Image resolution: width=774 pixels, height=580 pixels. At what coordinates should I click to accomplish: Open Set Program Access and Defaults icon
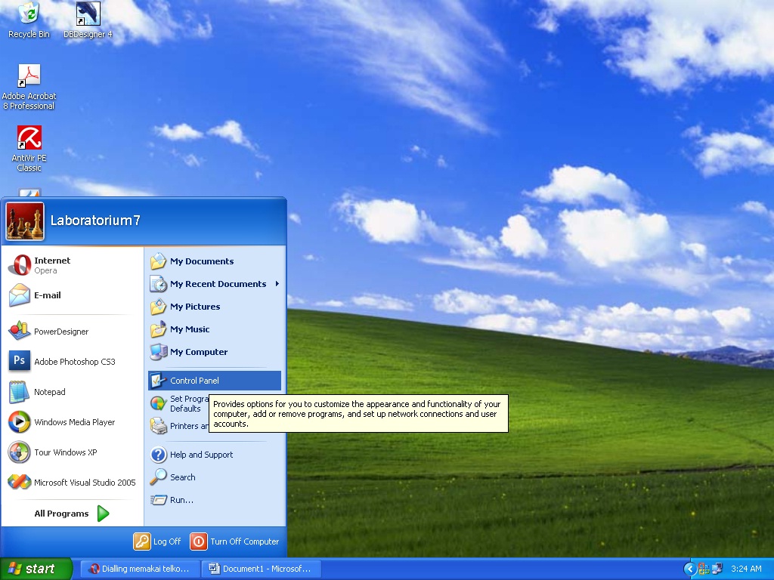[159, 403]
